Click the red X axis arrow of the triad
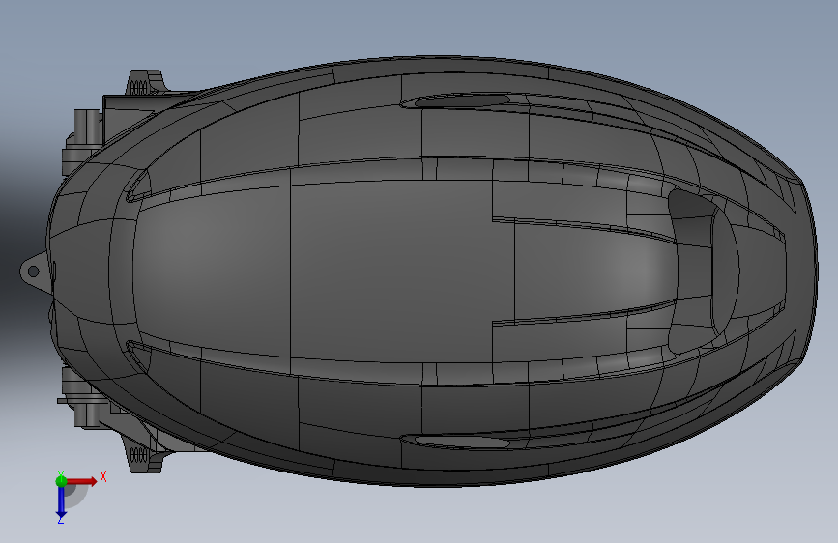The width and height of the screenshot is (838, 543). tap(81, 481)
